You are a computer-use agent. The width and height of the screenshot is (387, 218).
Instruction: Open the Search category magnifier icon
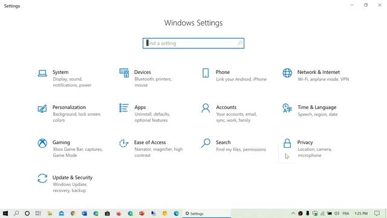pos(206,143)
